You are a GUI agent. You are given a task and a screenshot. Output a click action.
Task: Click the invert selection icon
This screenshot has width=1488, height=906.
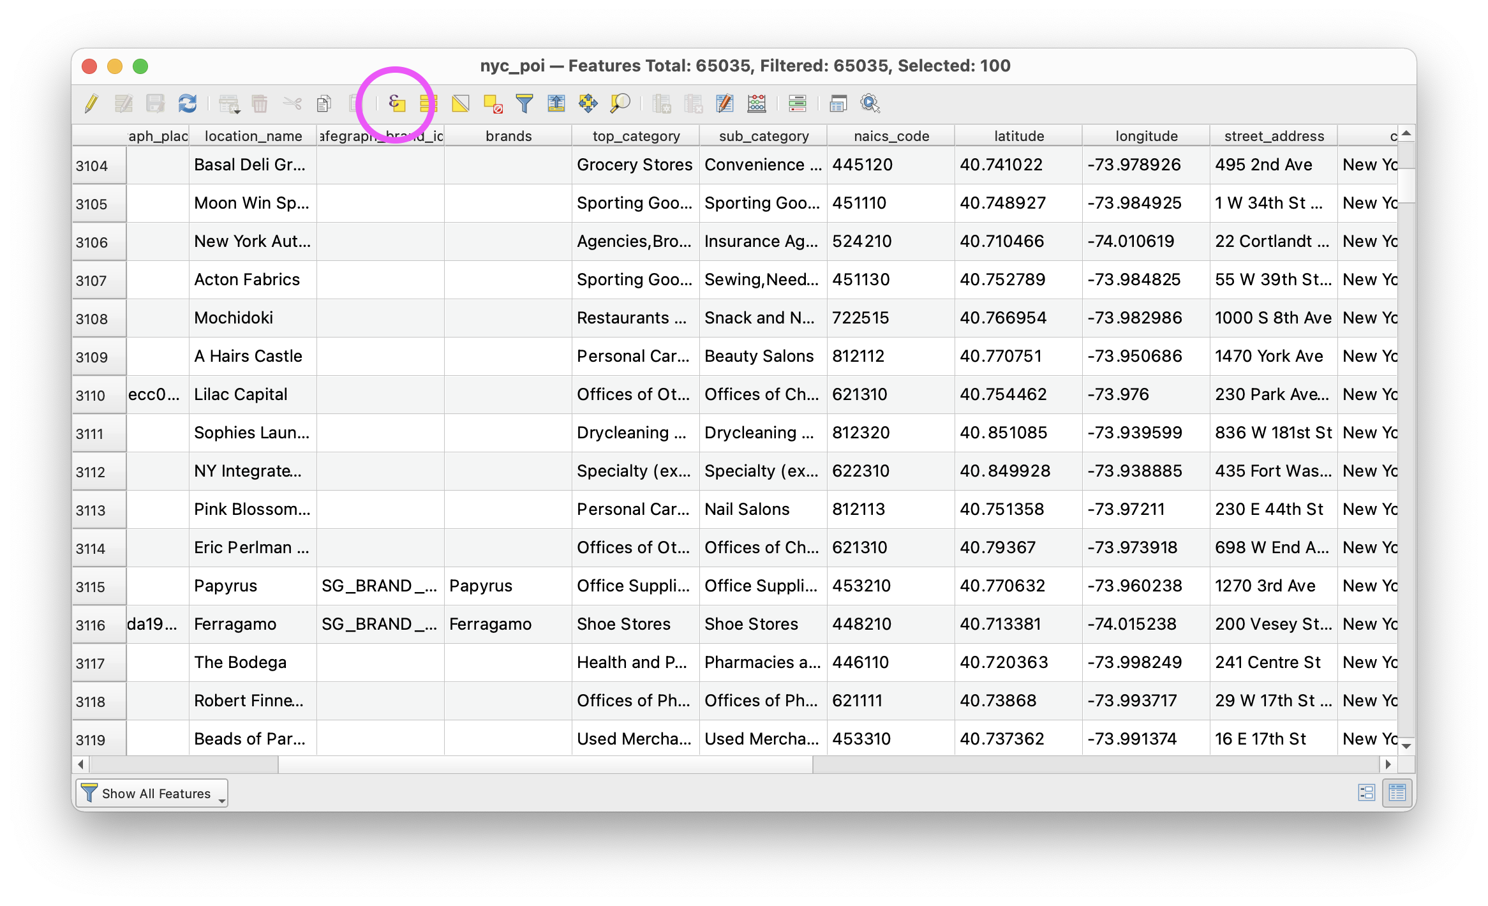[461, 103]
